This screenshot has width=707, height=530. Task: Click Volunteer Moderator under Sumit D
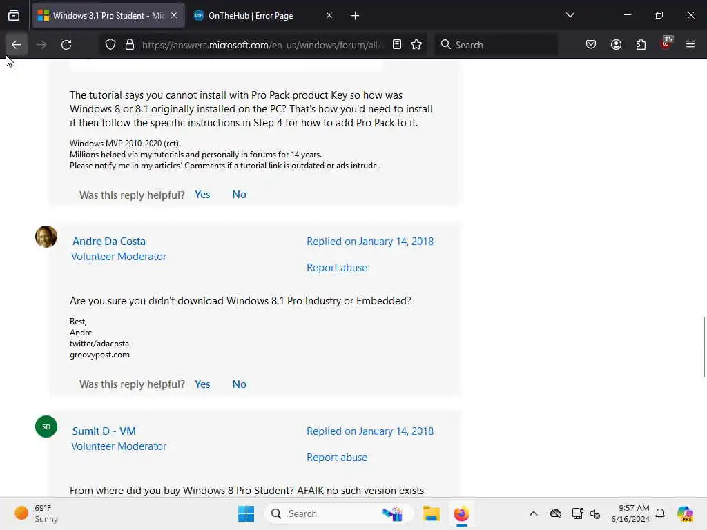(119, 446)
